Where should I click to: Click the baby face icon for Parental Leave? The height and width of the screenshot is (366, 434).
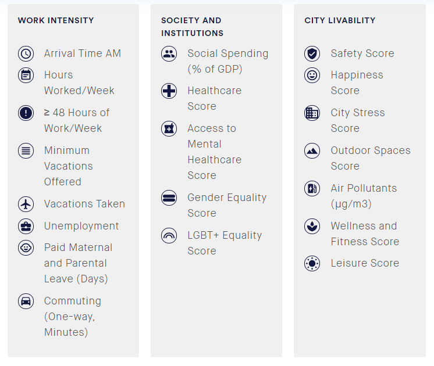26,247
